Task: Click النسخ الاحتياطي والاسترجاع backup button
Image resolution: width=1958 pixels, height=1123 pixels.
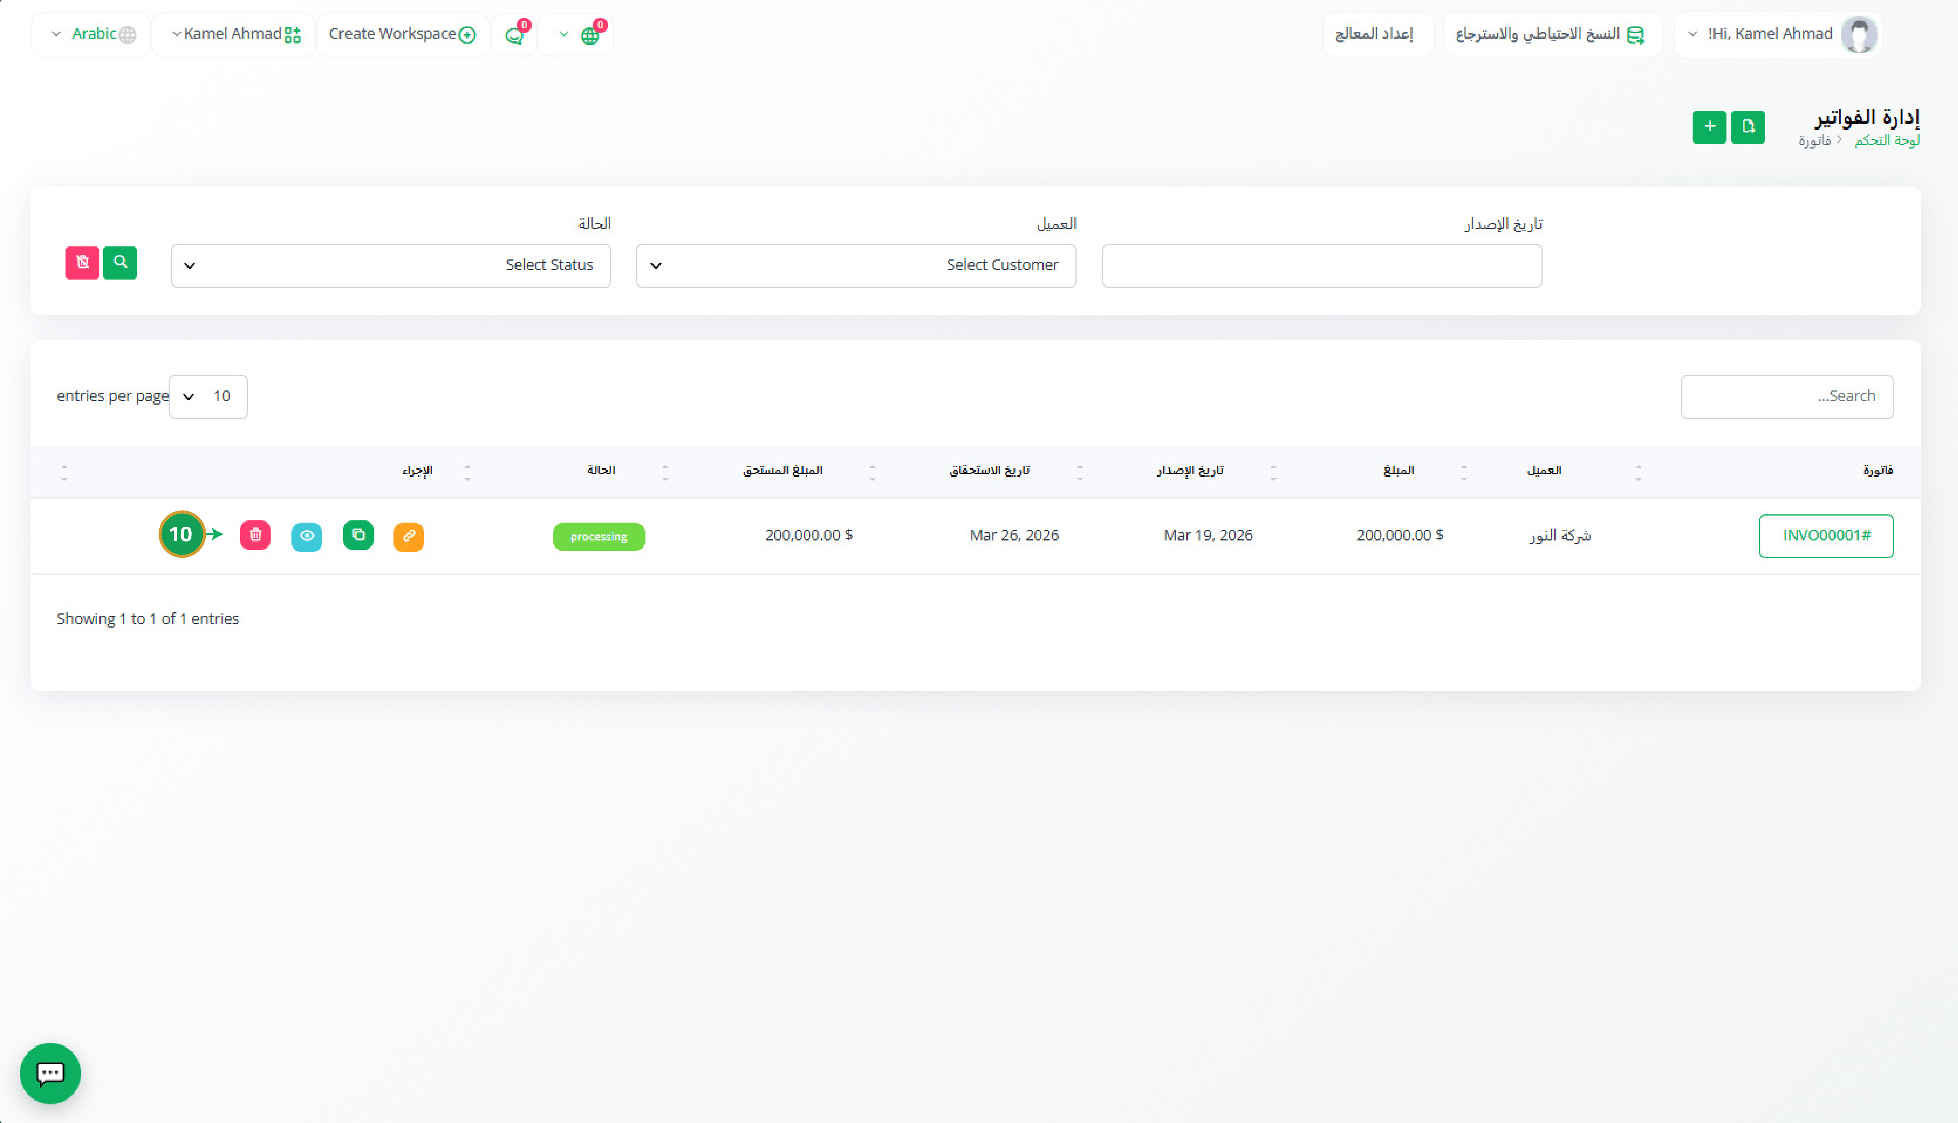Action: click(x=1552, y=35)
